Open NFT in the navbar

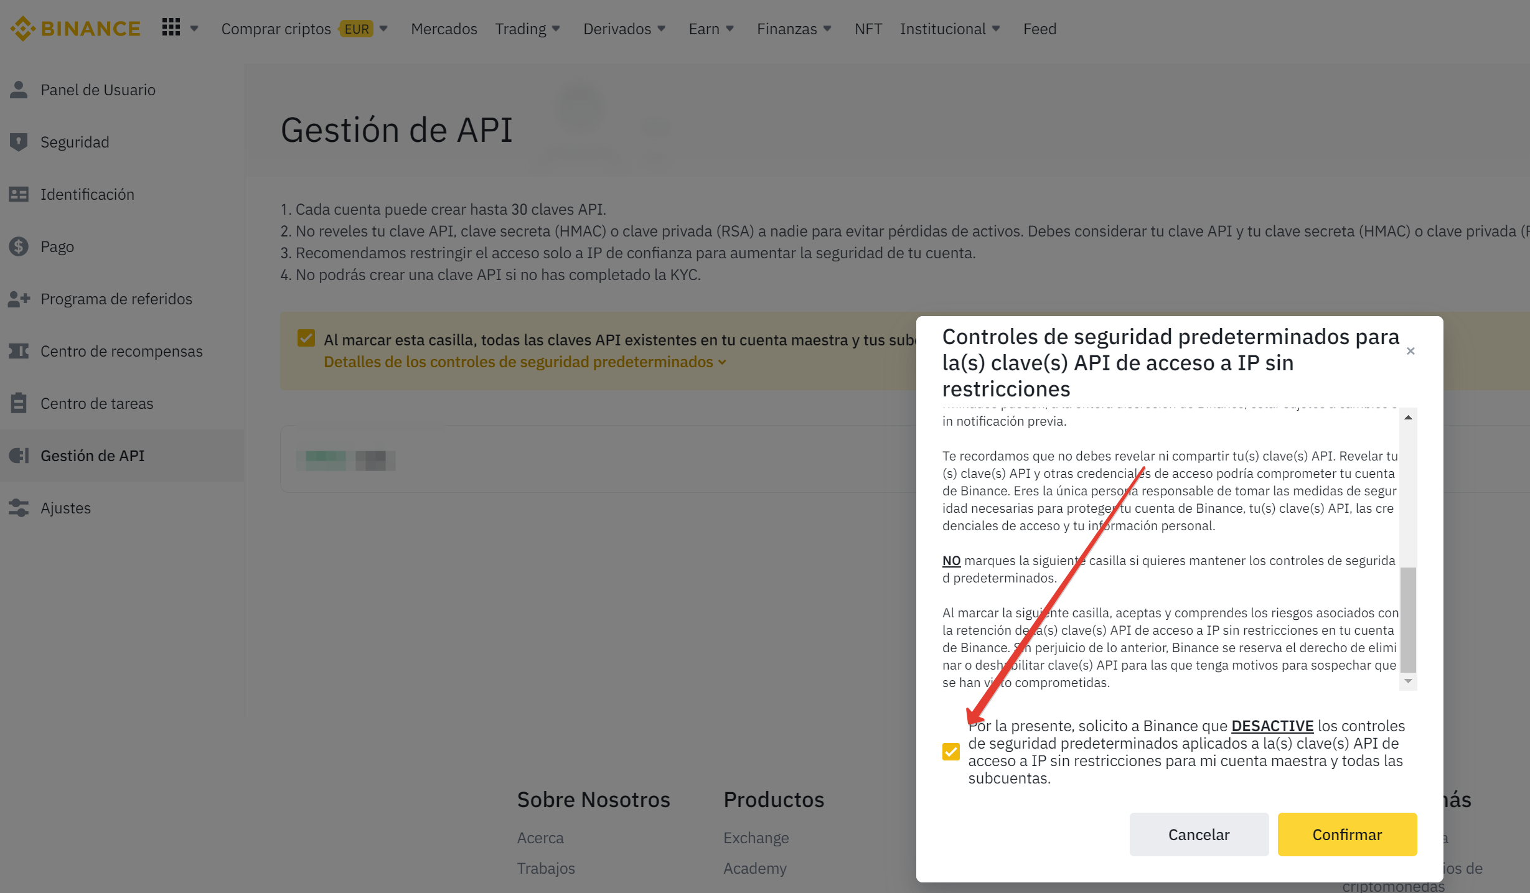(x=868, y=29)
